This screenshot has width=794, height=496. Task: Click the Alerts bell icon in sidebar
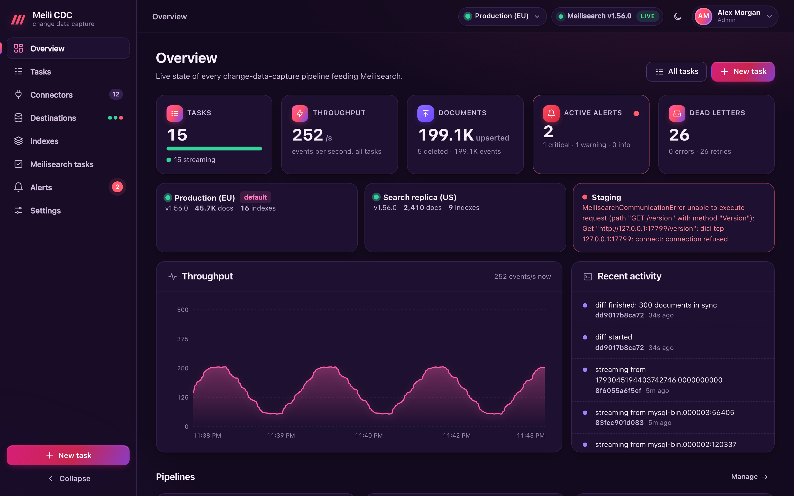(x=18, y=187)
